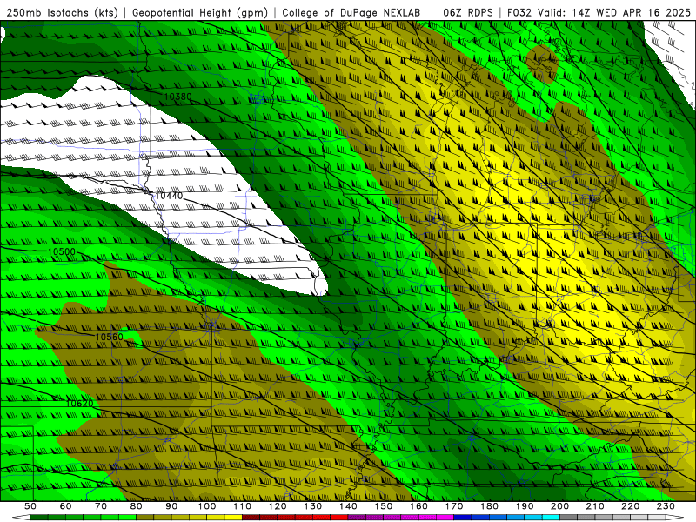
Task: Click the 10560 height contour label
Action: tap(110, 337)
